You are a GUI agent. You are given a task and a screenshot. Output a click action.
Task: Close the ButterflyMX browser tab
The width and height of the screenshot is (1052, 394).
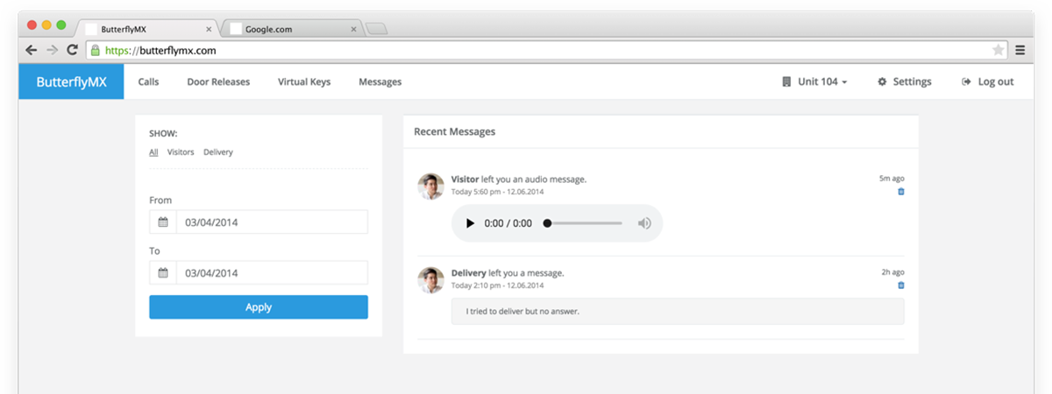pyautogui.click(x=210, y=29)
